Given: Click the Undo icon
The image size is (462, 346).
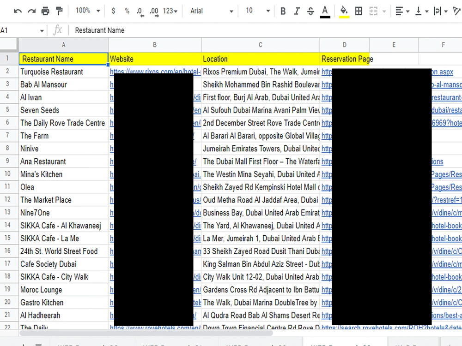Looking at the screenshot, I should point(18,11).
